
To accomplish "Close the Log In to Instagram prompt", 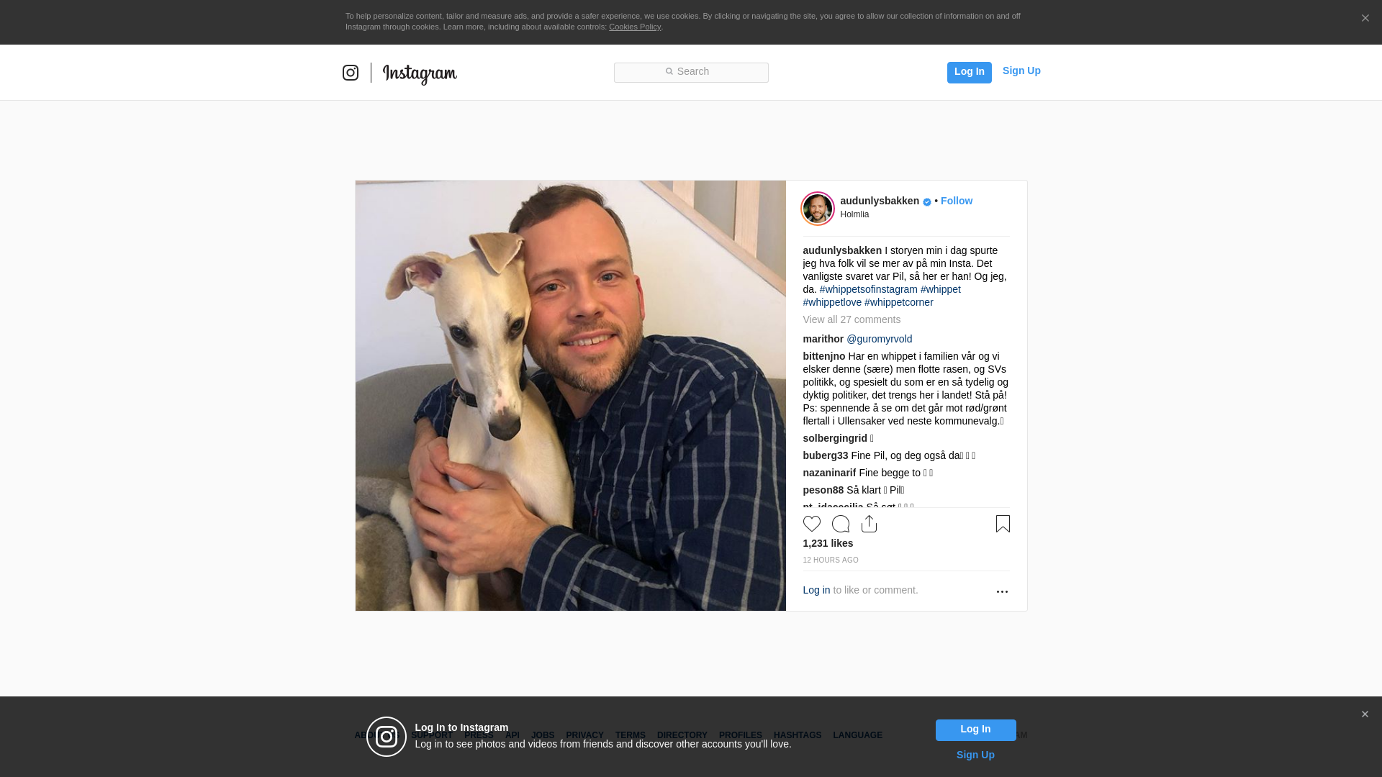I will pyautogui.click(x=1365, y=714).
